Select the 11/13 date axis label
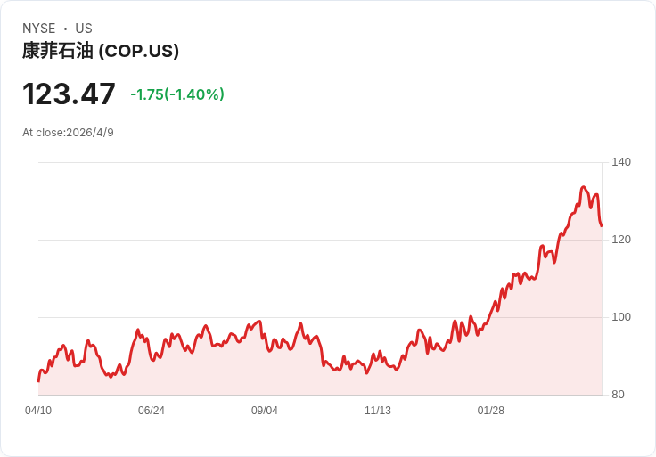Image resolution: width=656 pixels, height=457 pixels. pyautogui.click(x=378, y=411)
